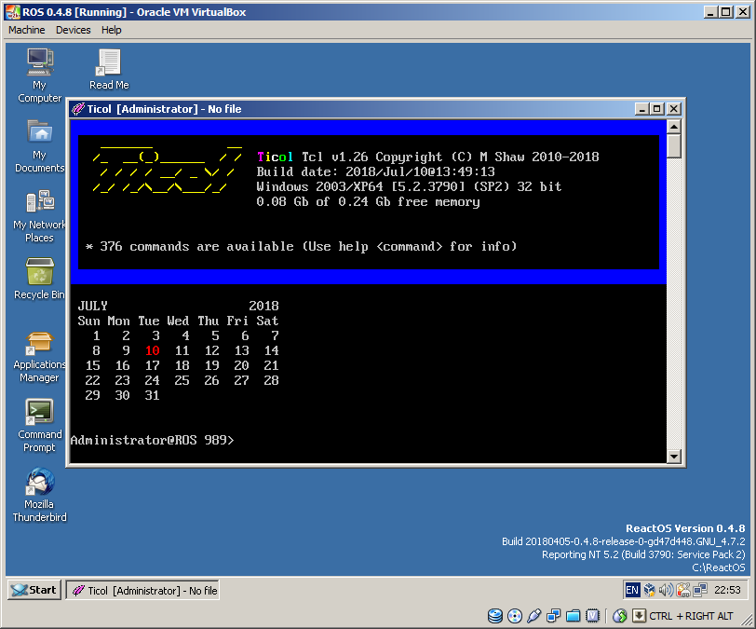Click the ReactOS Start button

(34, 590)
